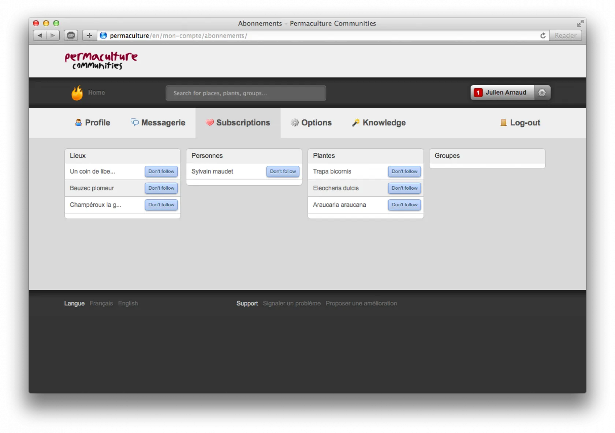Open settings gear next to Julien Arnaud
This screenshot has height=433, width=615.
(542, 93)
